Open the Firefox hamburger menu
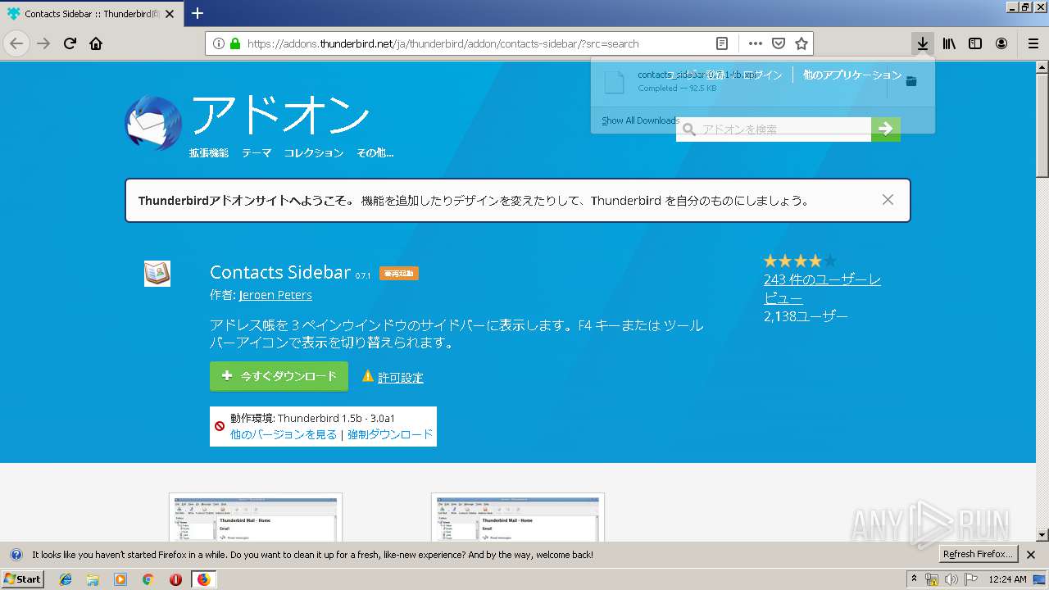 pyautogui.click(x=1033, y=43)
